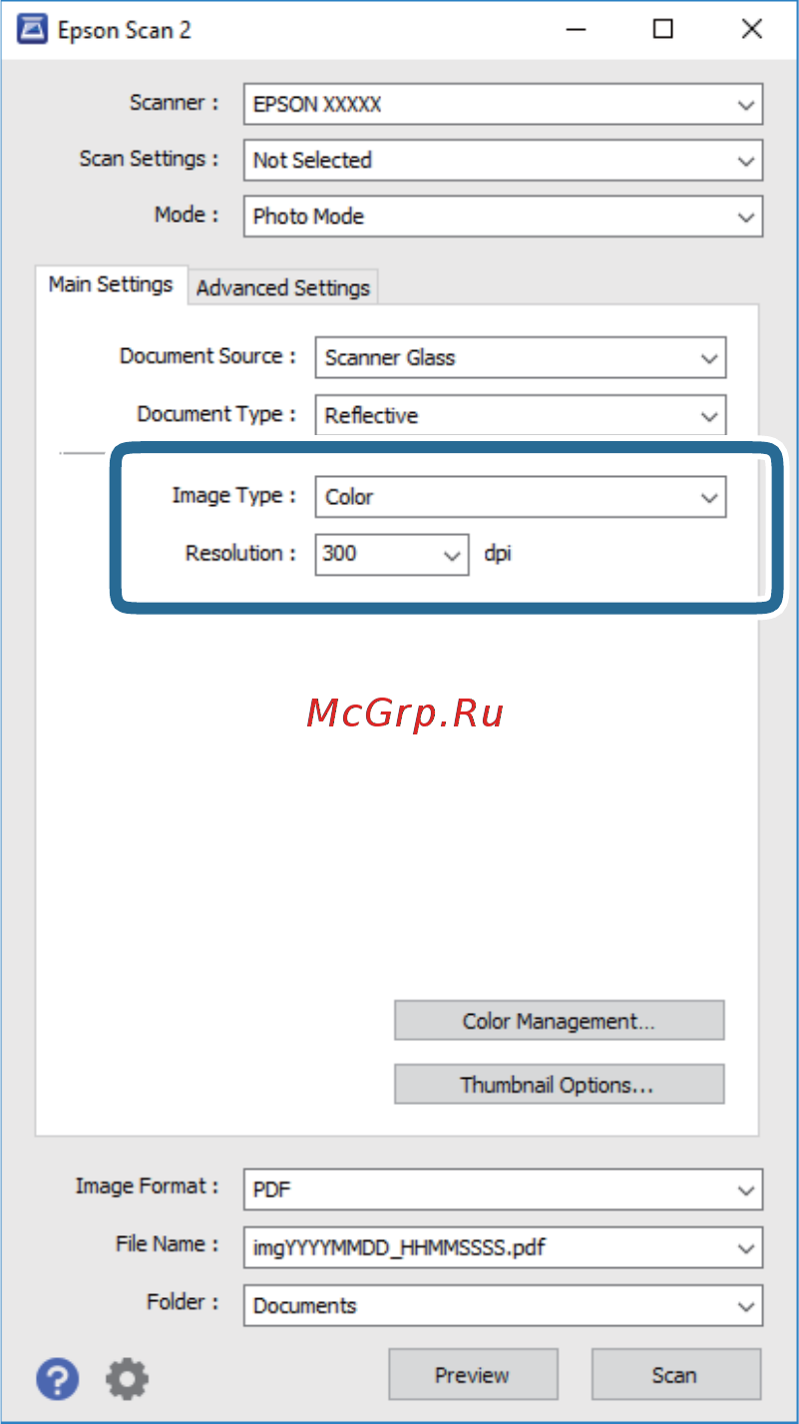Open the Resolution dropdown set to 300
The width and height of the screenshot is (799, 1424).
click(392, 553)
